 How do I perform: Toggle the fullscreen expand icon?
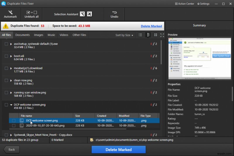pyautogui.click(x=162, y=35)
